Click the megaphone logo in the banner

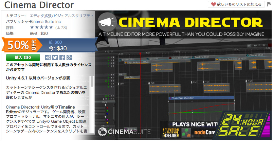(107, 22)
